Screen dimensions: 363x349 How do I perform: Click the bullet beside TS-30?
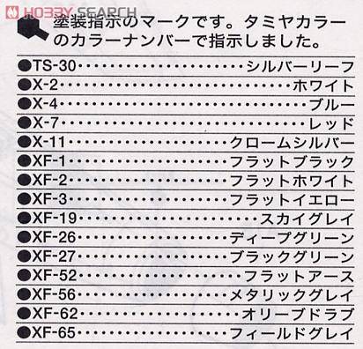point(24,66)
